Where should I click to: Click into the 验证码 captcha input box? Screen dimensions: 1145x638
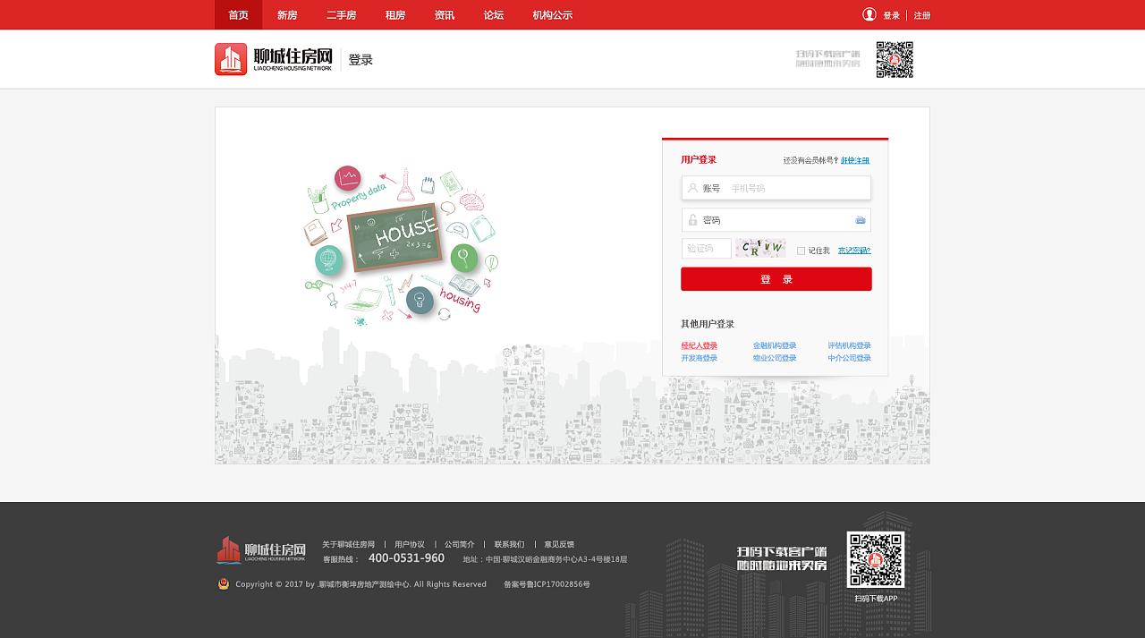click(706, 249)
